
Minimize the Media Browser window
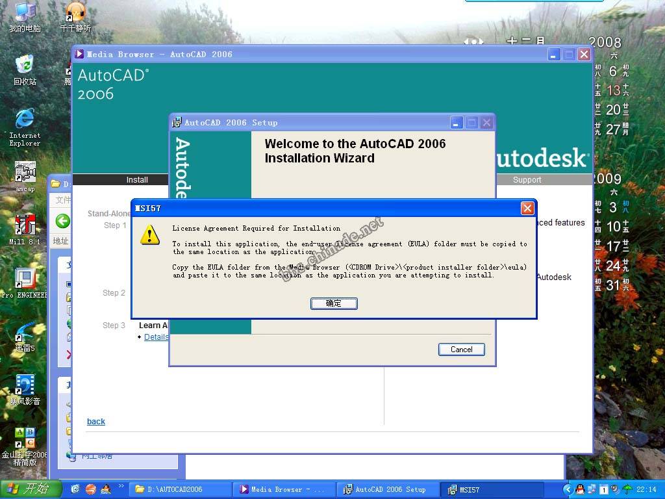tap(553, 55)
